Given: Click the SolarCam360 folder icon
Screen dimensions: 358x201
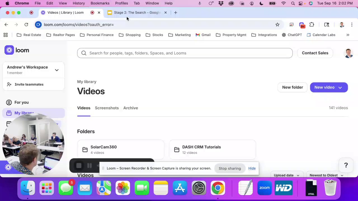Looking at the screenshot, I should 85,150.
